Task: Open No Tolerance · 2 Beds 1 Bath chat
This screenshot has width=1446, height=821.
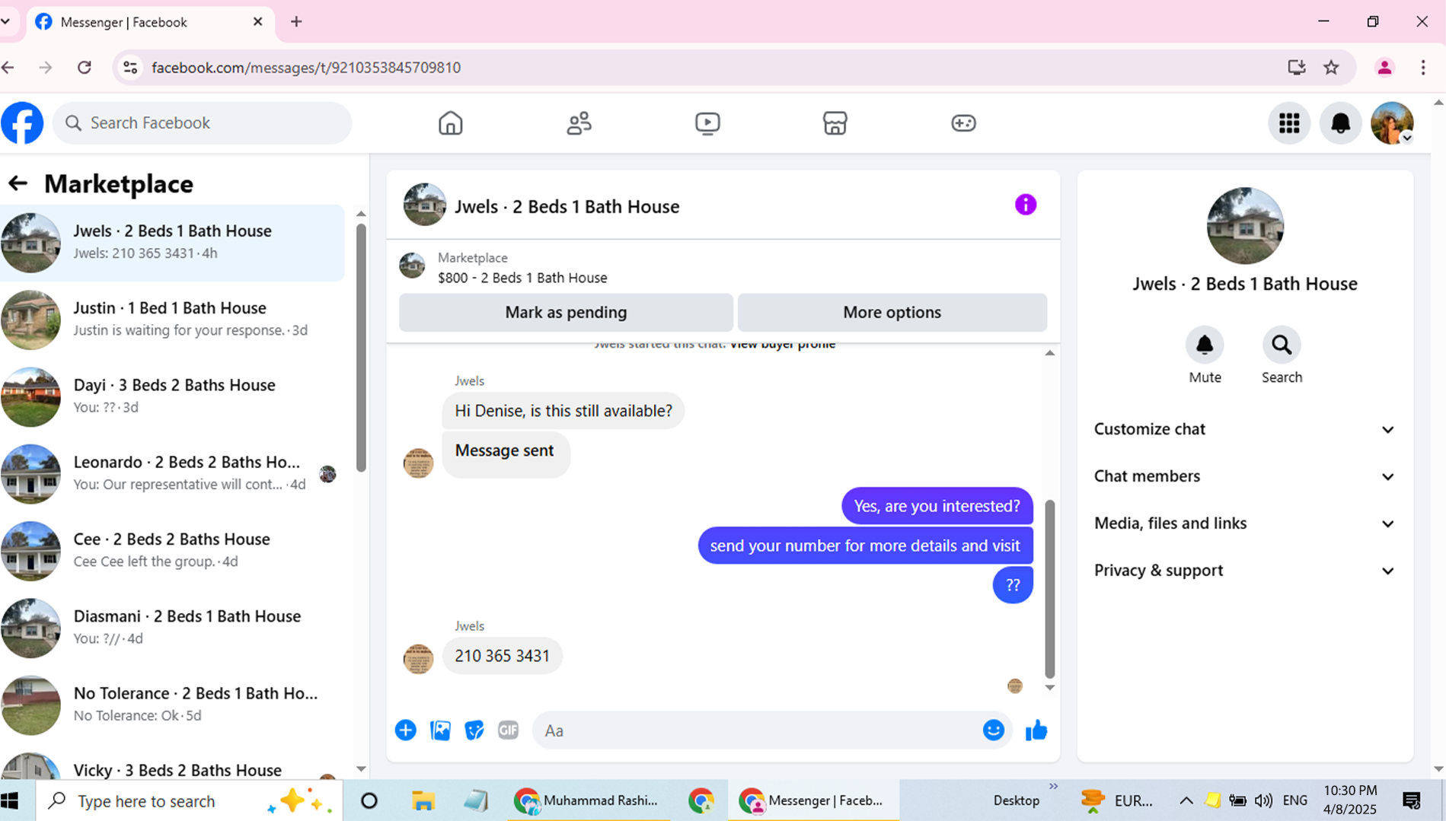Action: tap(172, 705)
